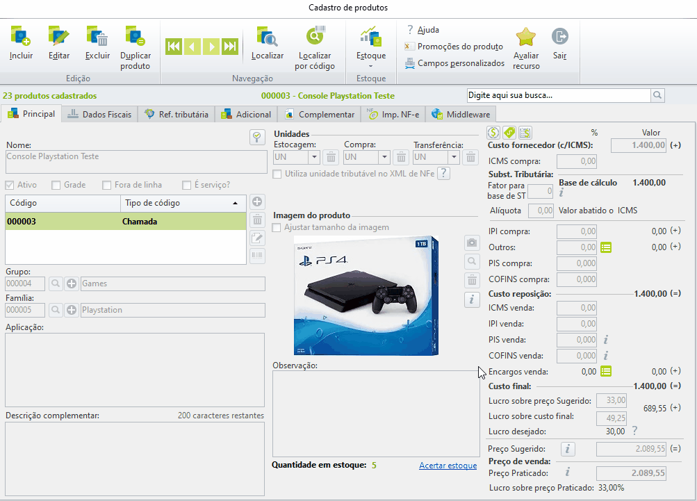
Task: Switch to the Dados Fiscais tab
Action: pos(99,114)
